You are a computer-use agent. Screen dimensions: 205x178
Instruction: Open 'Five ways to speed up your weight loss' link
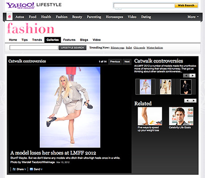pos(148,129)
